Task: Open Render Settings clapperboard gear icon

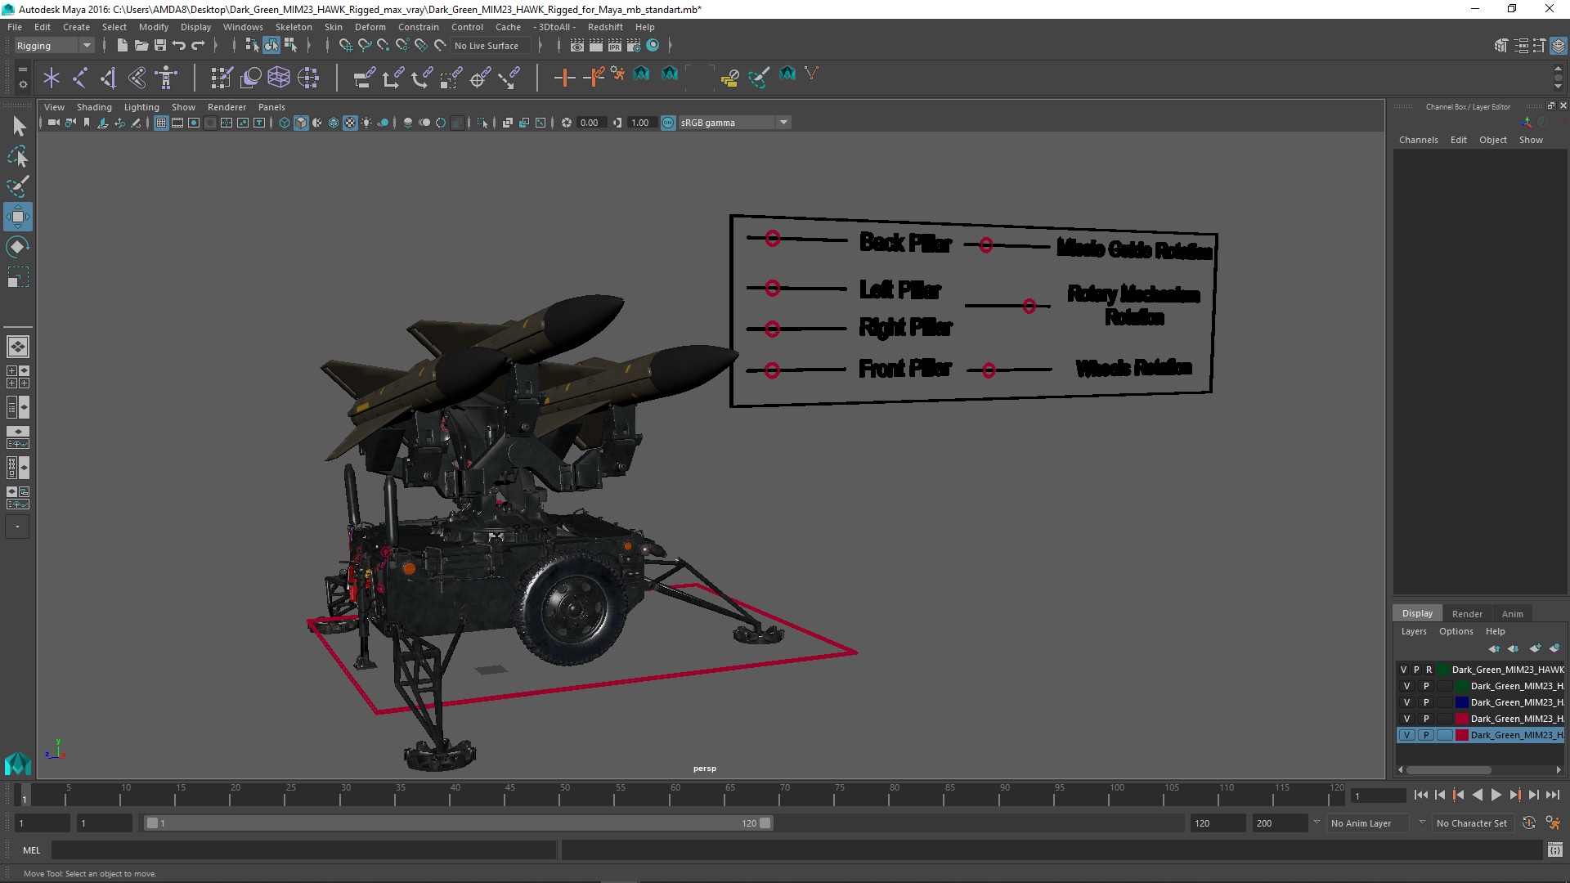Action: 634,46
